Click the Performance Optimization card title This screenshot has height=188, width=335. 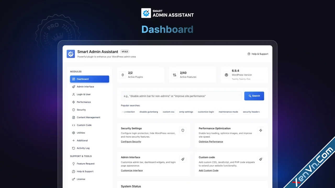click(215, 128)
